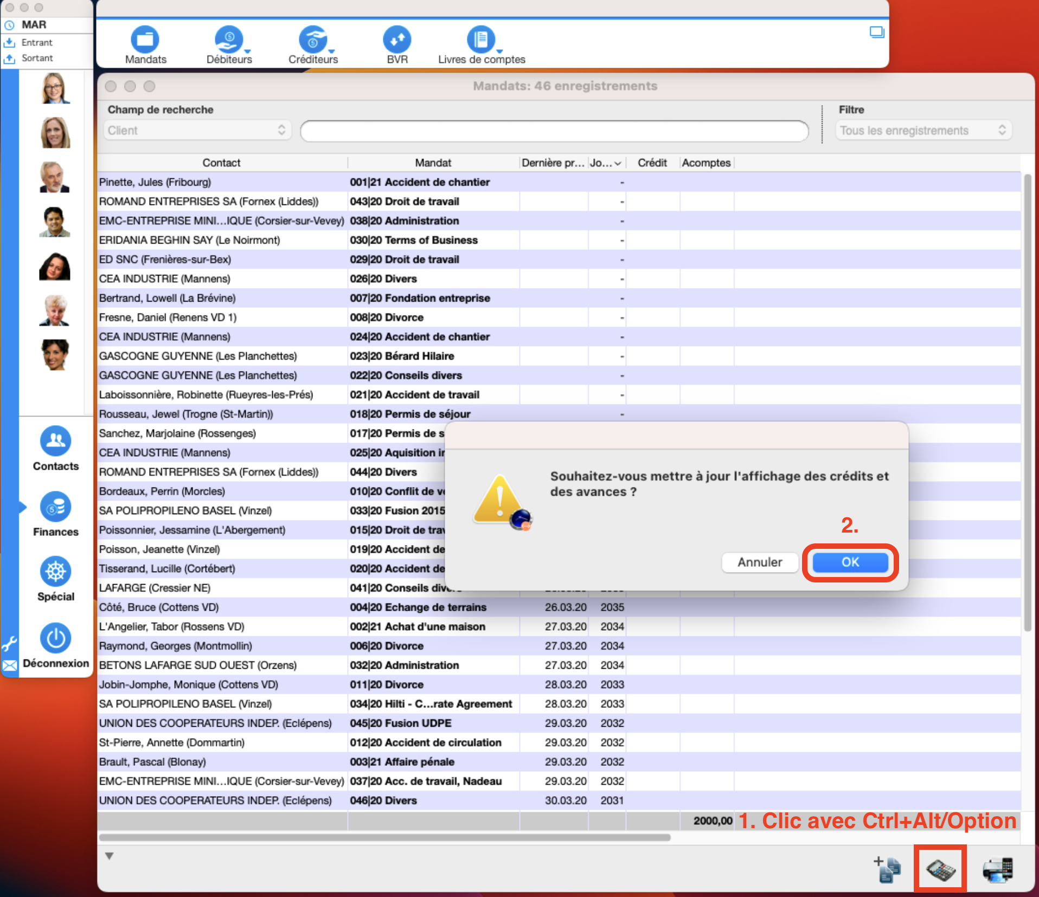This screenshot has width=1039, height=897.
Task: Click the horizontal scrollbar below the table
Action: 384,837
